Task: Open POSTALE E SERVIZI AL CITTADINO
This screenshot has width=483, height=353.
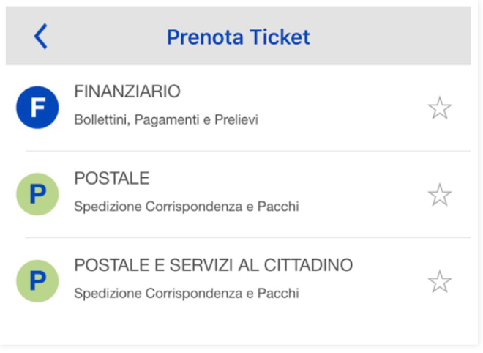Action: click(x=213, y=265)
